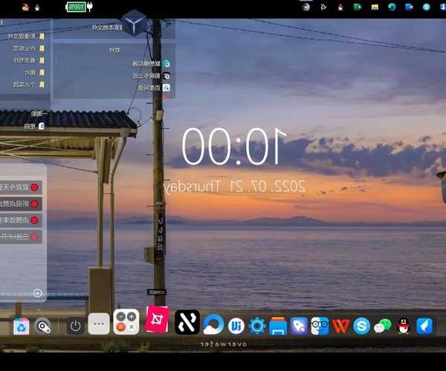Open the Skype icon in dock
The width and height of the screenshot is (446, 371).
coord(362,325)
